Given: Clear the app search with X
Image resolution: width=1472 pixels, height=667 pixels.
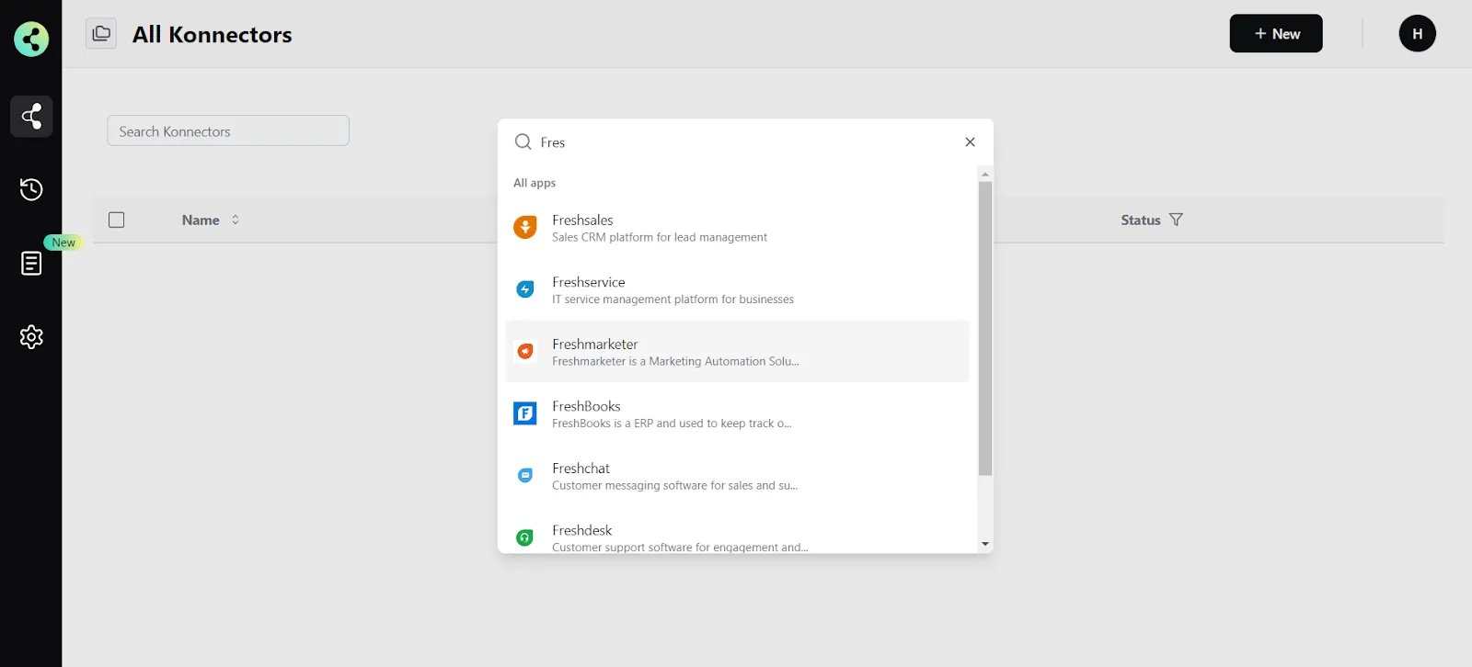Looking at the screenshot, I should (x=970, y=141).
